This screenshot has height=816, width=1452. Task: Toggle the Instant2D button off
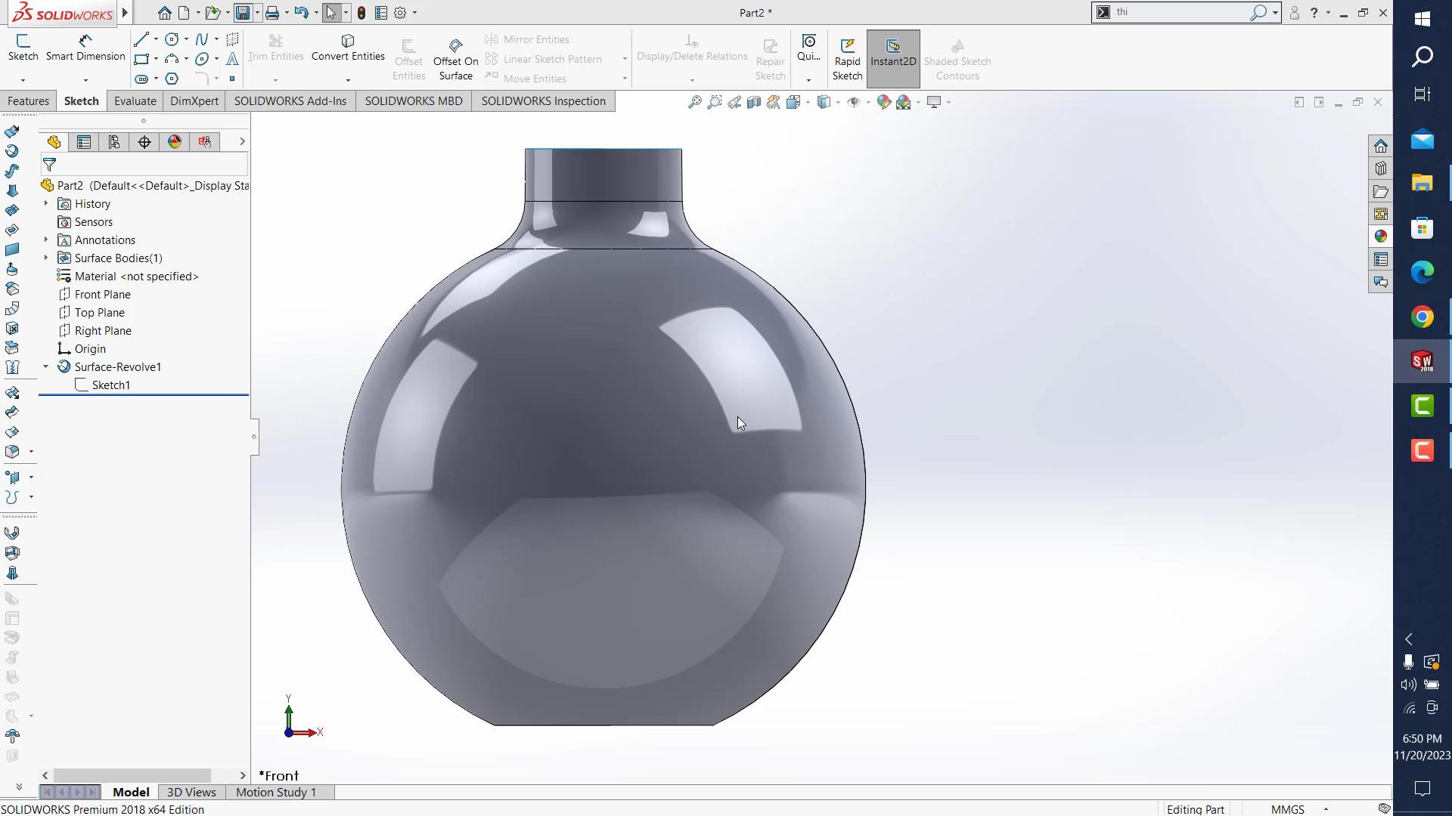[892, 59]
